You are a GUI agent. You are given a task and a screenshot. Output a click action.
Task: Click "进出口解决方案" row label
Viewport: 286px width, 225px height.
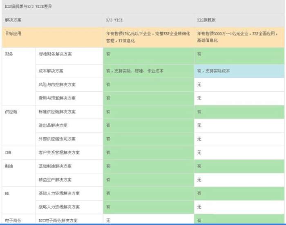click(53, 126)
